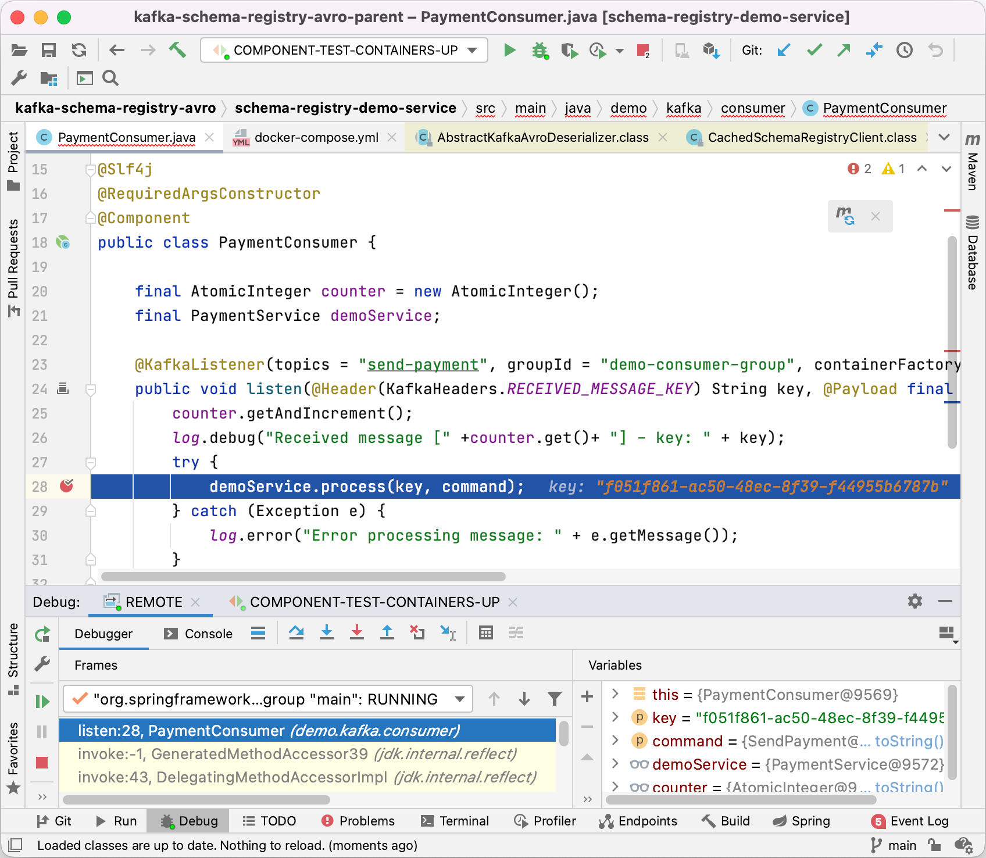Image resolution: width=986 pixels, height=858 pixels.
Task: Expand the 'command' variable node
Action: point(615,741)
